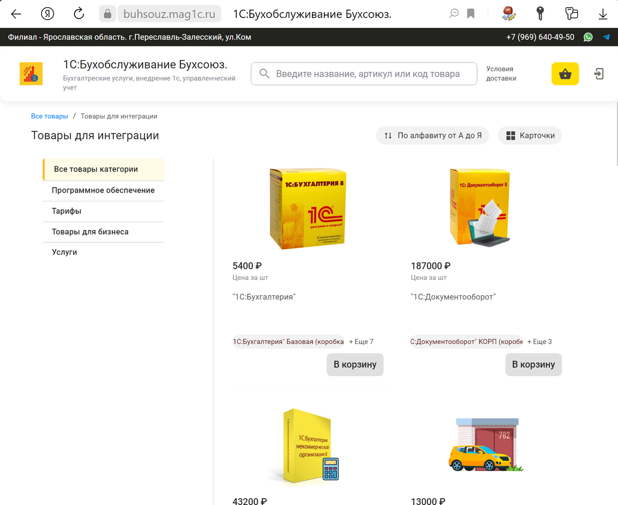
Task: Open Товары для бизнеса category
Action: [x=103, y=231]
